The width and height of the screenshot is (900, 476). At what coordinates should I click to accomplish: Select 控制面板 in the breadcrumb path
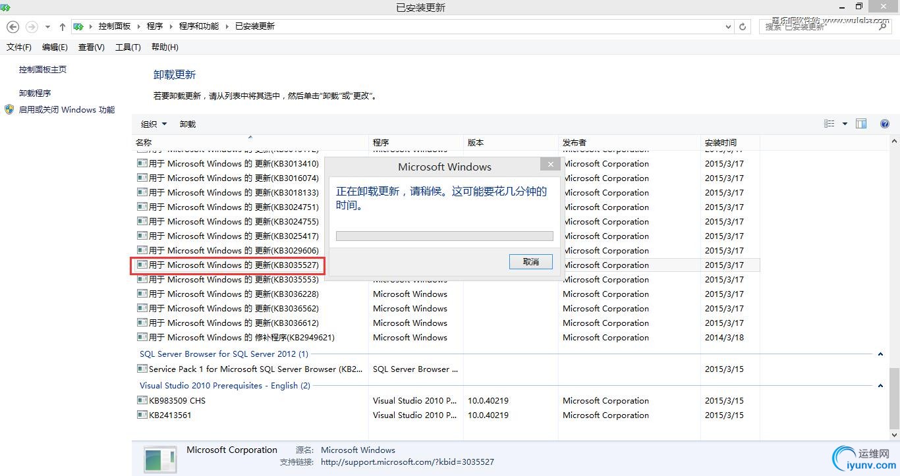[115, 26]
